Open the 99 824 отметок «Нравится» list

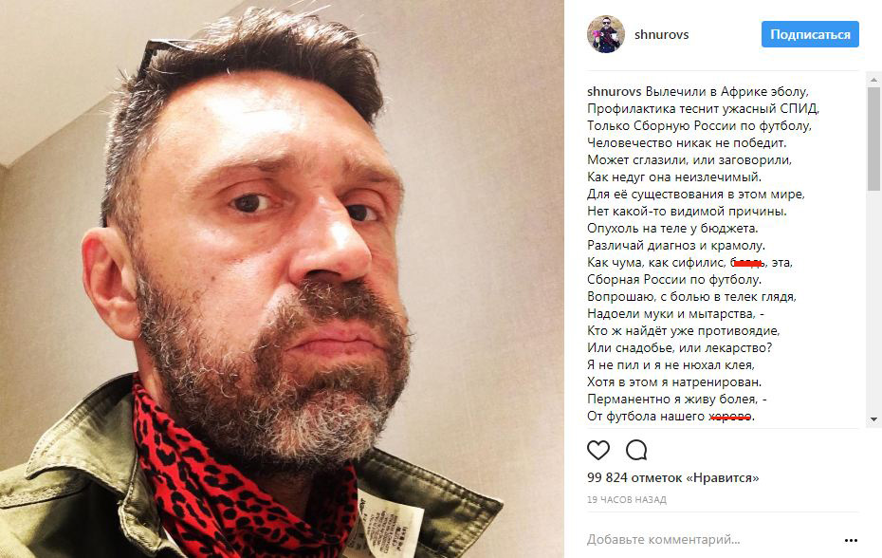coord(672,477)
